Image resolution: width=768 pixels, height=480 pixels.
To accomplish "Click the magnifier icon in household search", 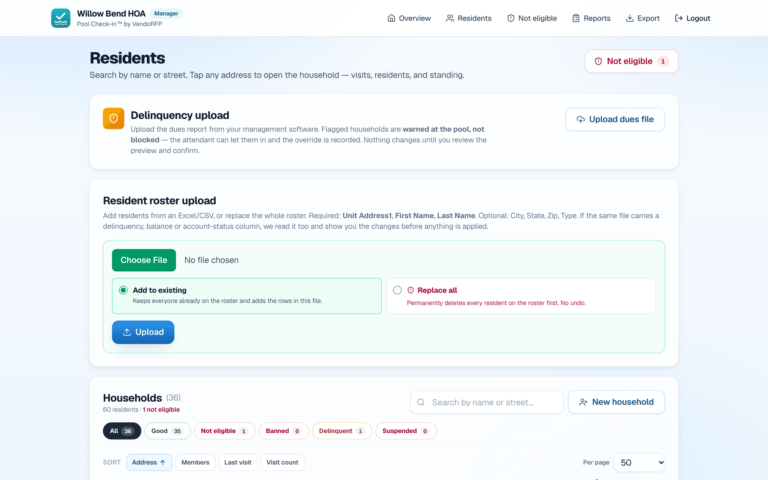I will (421, 402).
